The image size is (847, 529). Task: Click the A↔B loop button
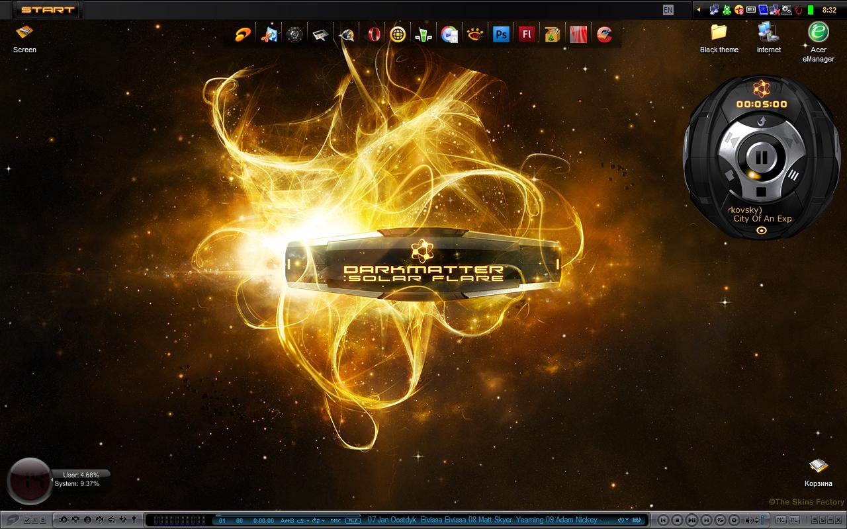pos(287,520)
